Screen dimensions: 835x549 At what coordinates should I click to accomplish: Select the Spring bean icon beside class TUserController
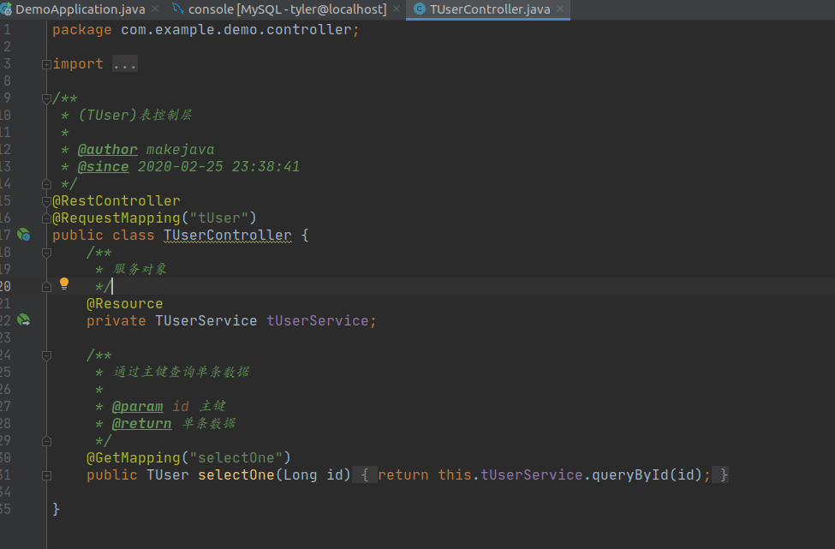pyautogui.click(x=23, y=235)
